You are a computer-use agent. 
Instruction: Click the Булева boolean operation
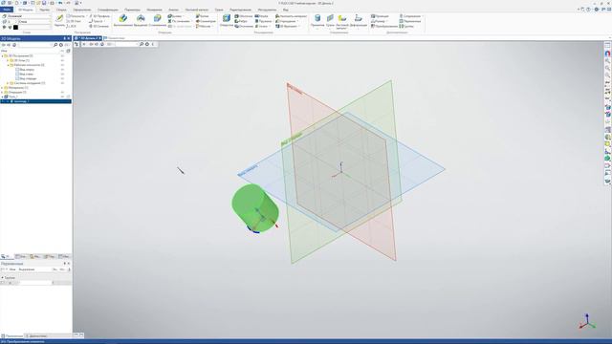coord(175,16)
